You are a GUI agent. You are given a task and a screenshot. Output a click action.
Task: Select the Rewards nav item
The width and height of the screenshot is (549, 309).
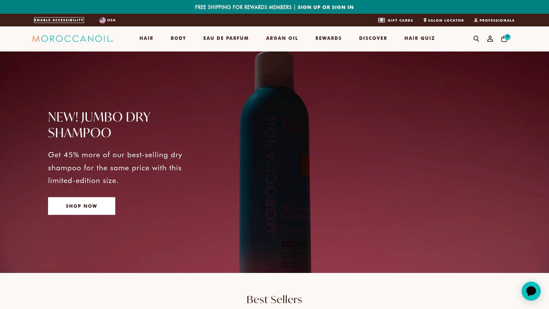tap(329, 38)
